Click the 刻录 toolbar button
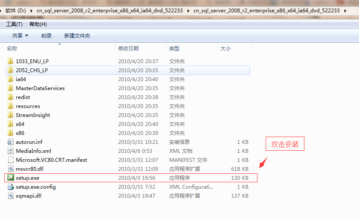This screenshot has height=219, width=359. pyautogui.click(x=46, y=35)
